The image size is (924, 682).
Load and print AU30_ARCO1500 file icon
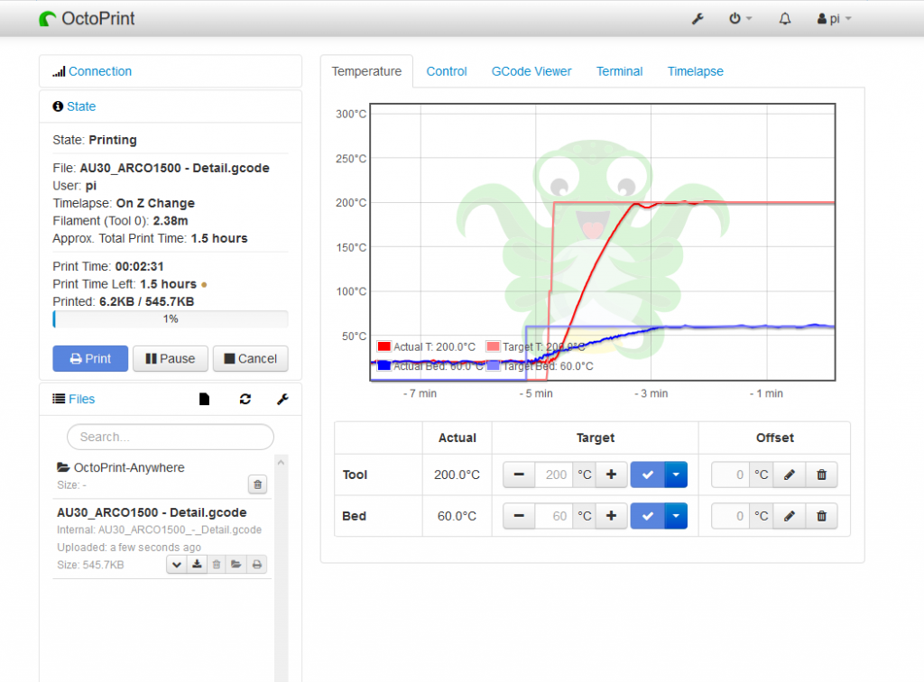pyautogui.click(x=257, y=565)
